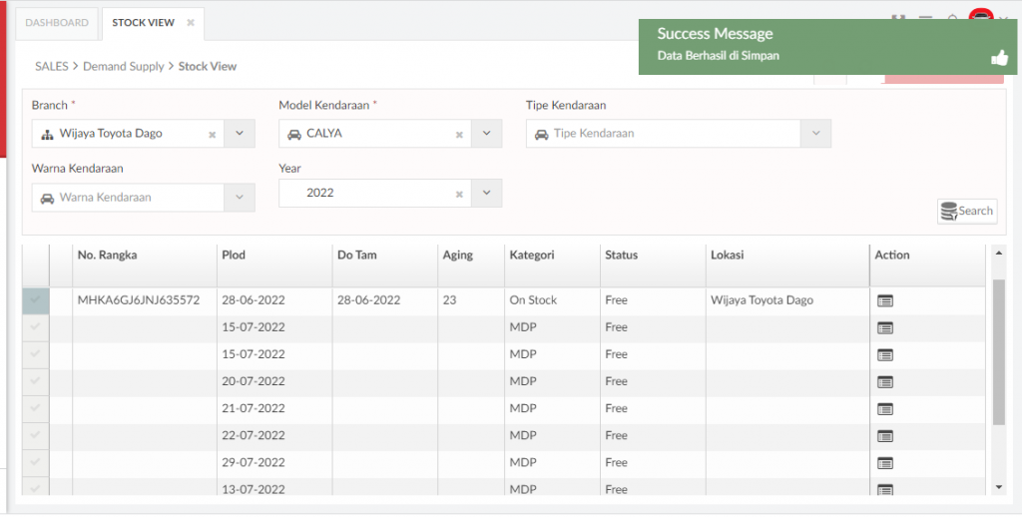Image resolution: width=1022 pixels, height=517 pixels.
Task: Expand the Tipe Kendaraan dropdown arrow
Action: click(816, 133)
